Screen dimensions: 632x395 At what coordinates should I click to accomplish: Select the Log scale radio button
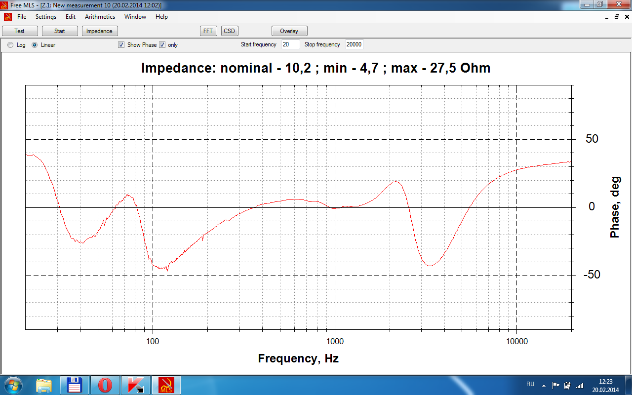point(10,45)
